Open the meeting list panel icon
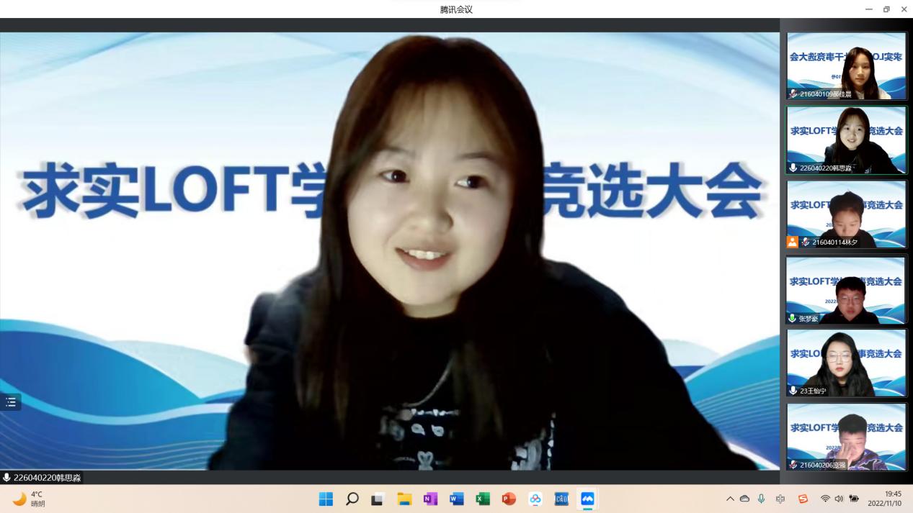913x513 pixels. [x=11, y=402]
